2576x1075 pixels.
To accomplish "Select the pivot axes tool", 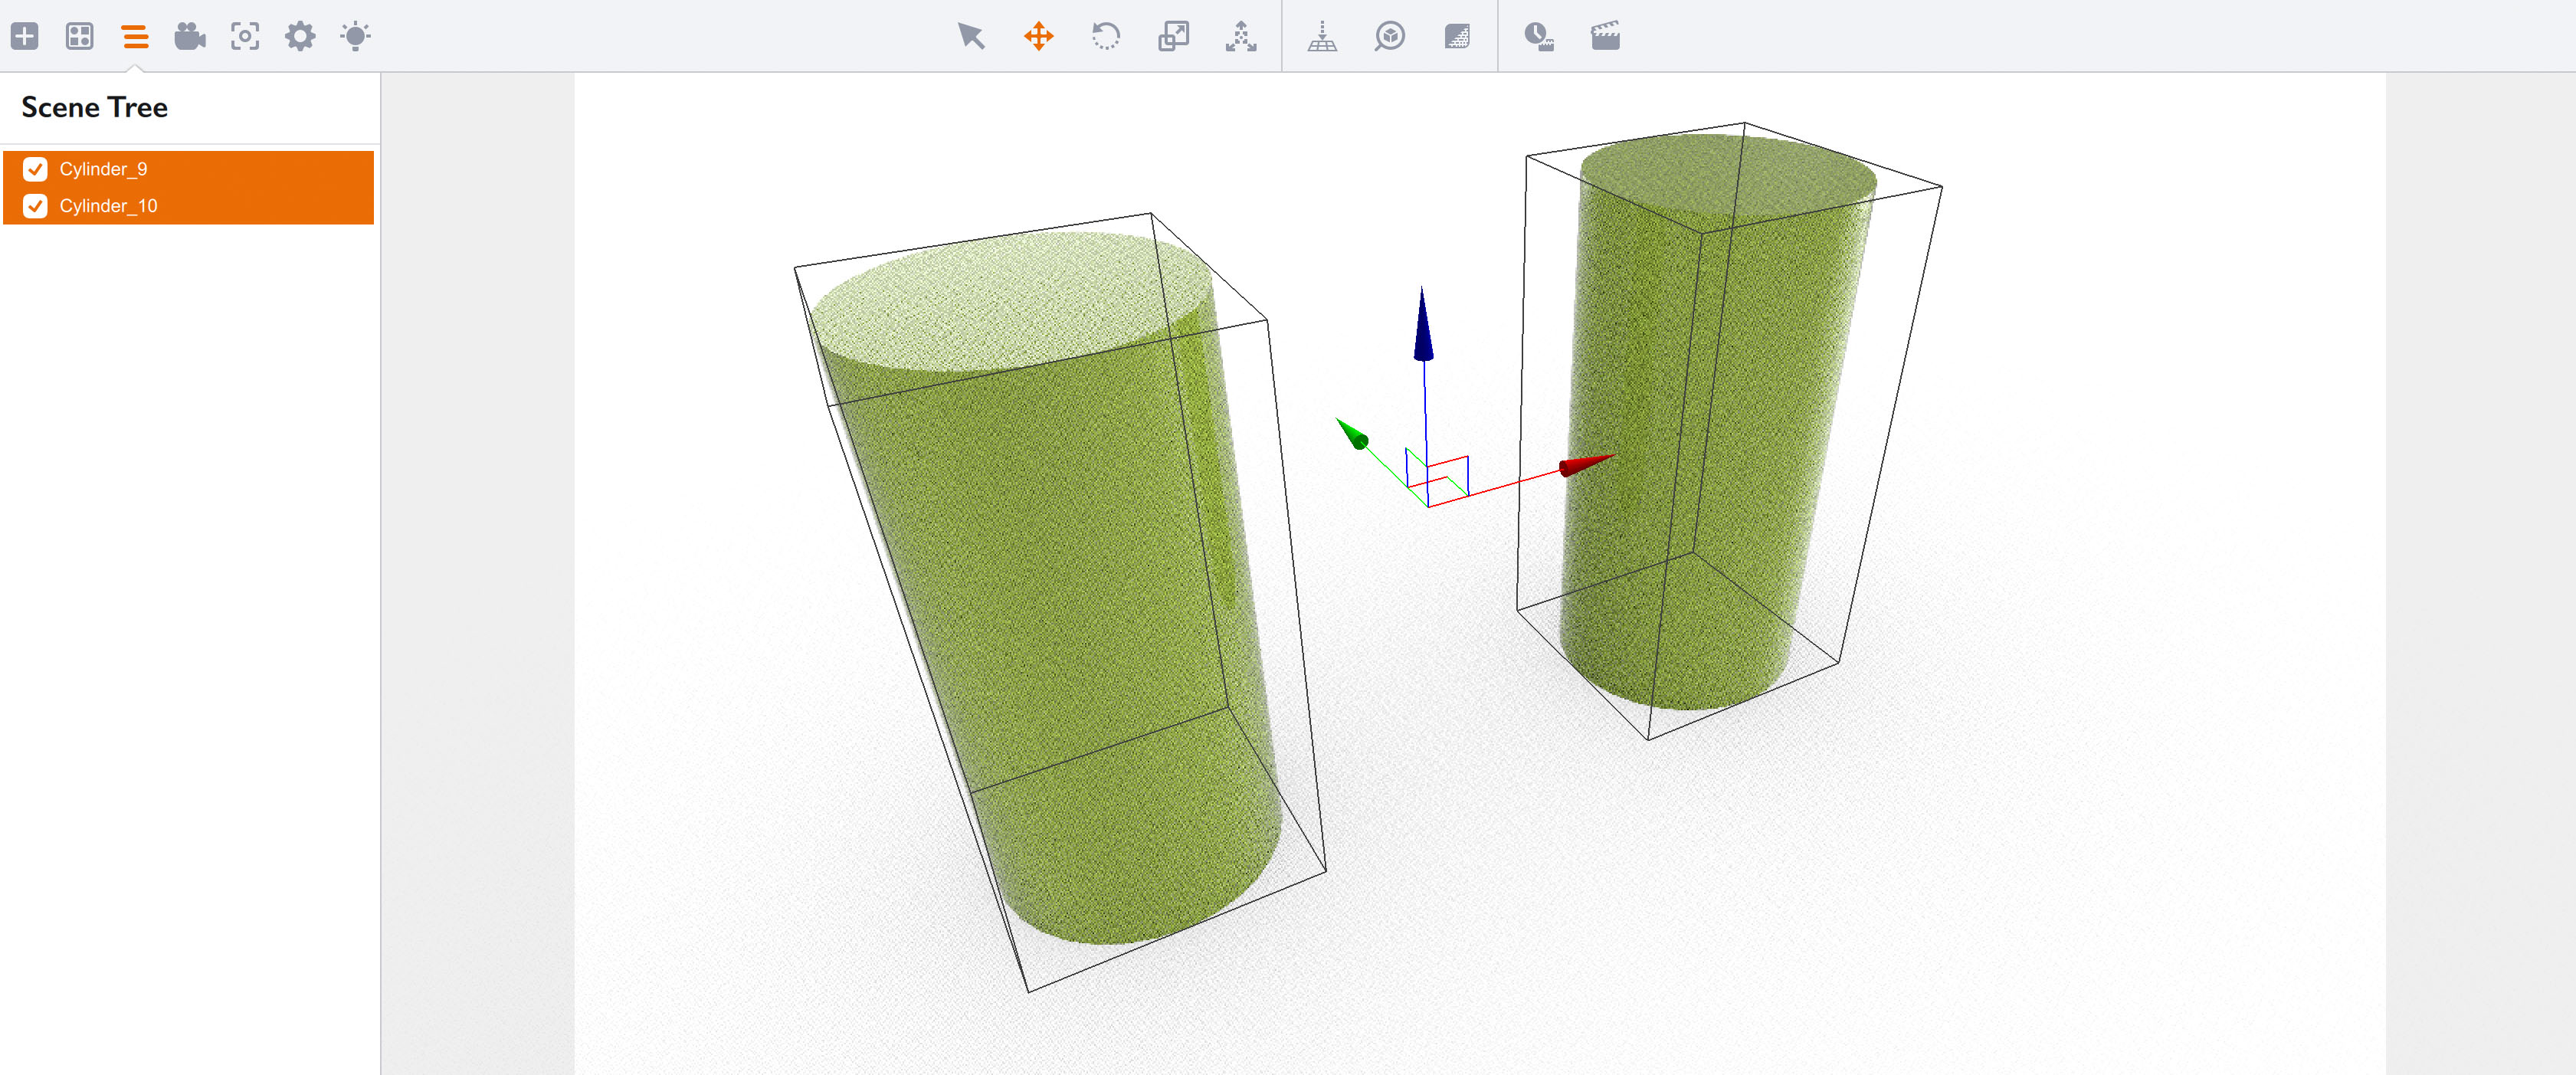I will [1241, 37].
